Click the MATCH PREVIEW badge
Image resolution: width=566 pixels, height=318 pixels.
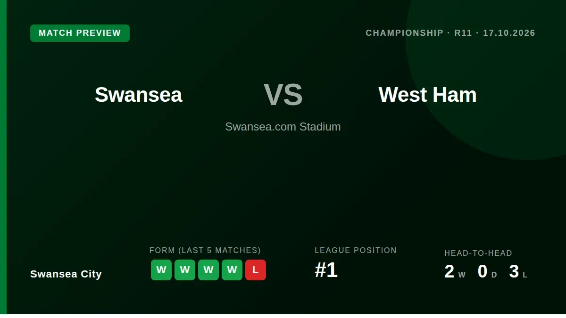[x=80, y=33]
